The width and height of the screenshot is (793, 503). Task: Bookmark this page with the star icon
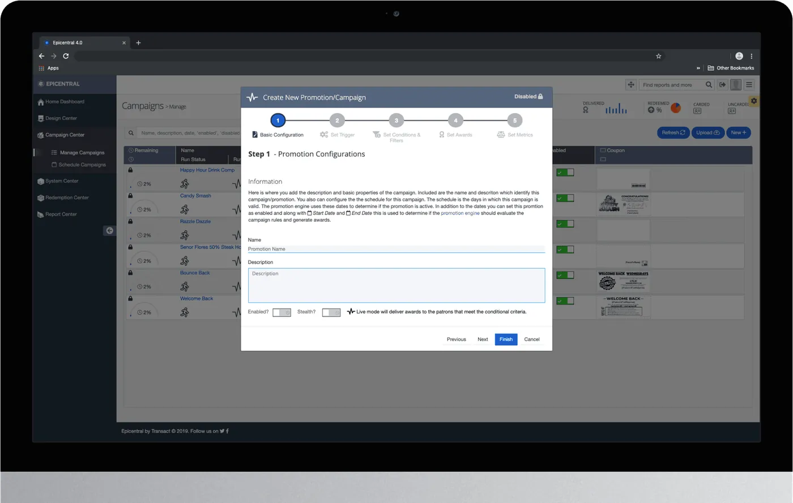pyautogui.click(x=658, y=56)
